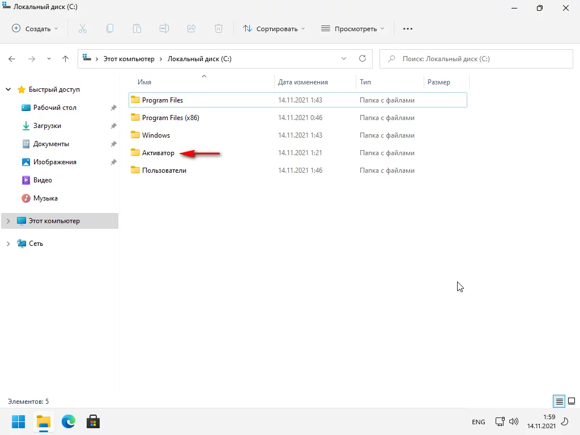Click the network icon in system tray
Image resolution: width=580 pixels, height=435 pixels.
tap(500, 421)
